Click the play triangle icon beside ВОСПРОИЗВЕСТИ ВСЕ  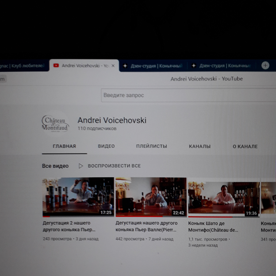pyautogui.click(x=81, y=166)
